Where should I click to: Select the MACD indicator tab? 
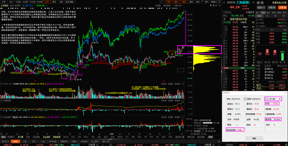coord(66,137)
